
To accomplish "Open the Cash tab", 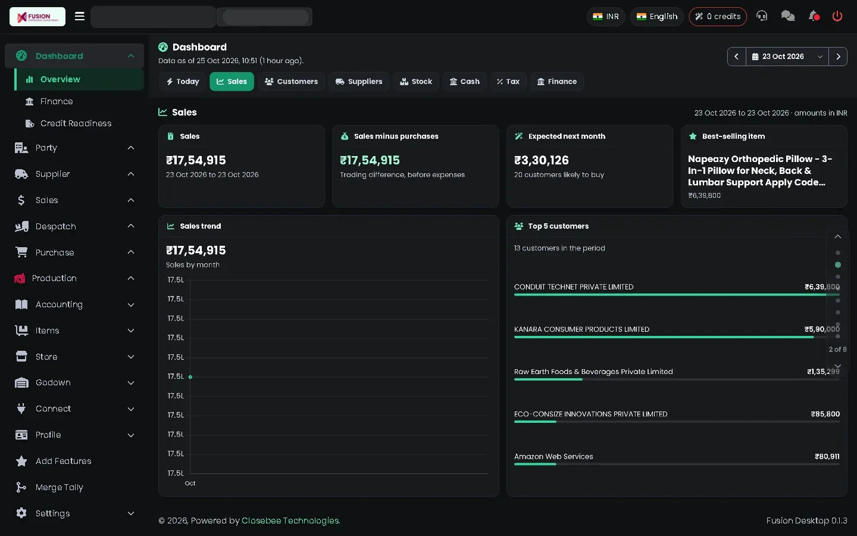I will pyautogui.click(x=465, y=82).
